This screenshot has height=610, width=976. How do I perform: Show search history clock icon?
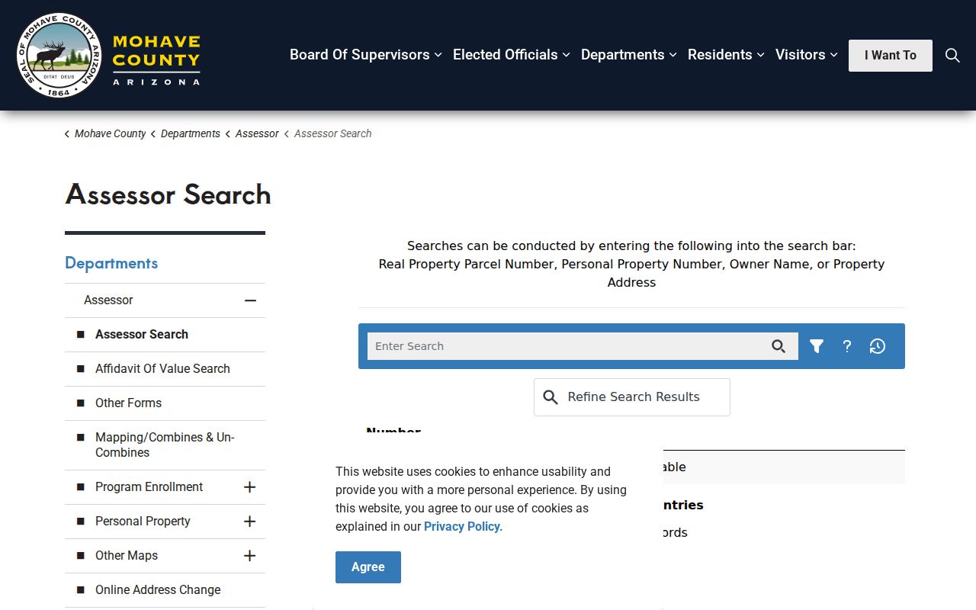pyautogui.click(x=878, y=346)
